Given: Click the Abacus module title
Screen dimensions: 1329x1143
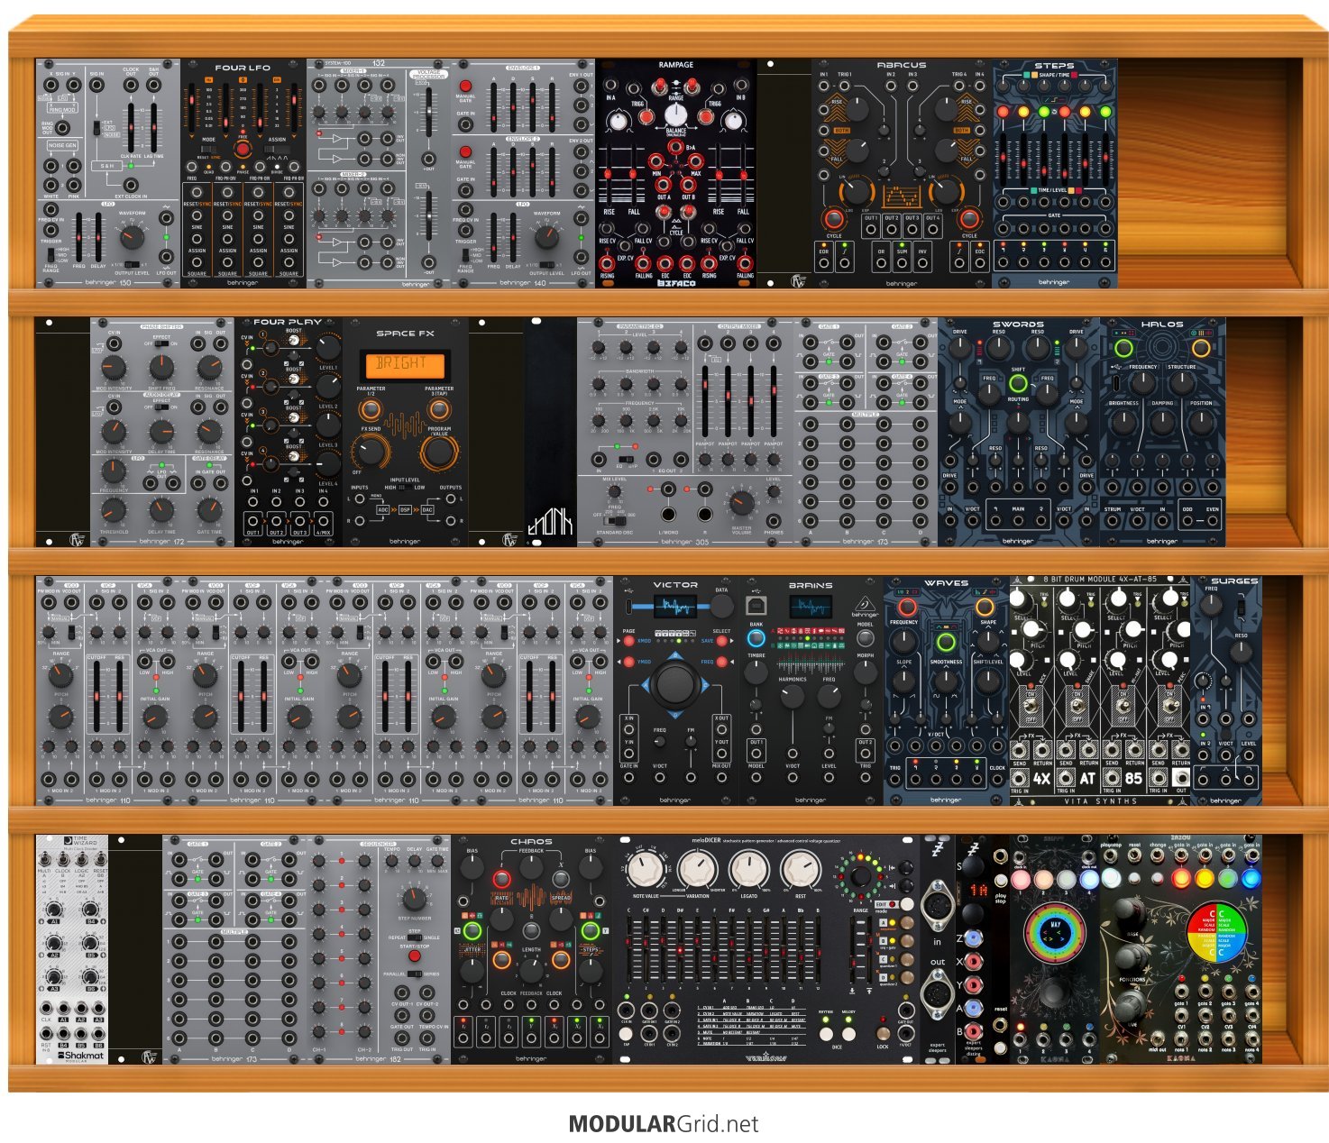Looking at the screenshot, I should point(902,65).
